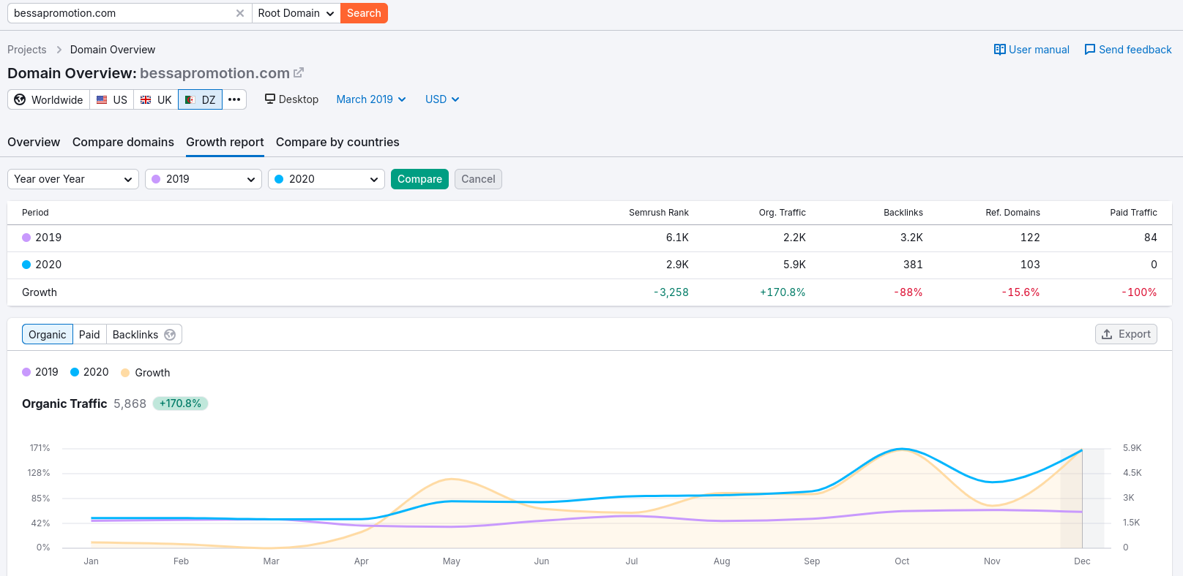Select Backlinks chart view
1183x576 pixels.
coord(144,334)
